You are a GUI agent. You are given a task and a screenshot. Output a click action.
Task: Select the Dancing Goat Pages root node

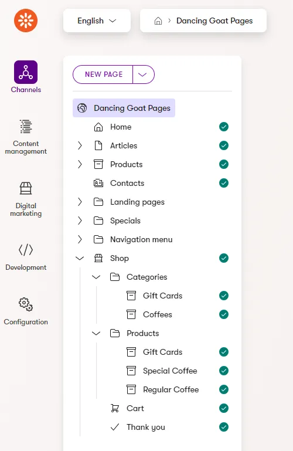coord(124,108)
